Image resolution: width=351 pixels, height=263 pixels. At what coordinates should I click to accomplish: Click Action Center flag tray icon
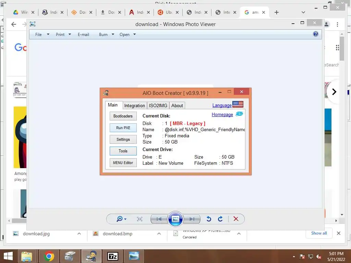point(302,256)
